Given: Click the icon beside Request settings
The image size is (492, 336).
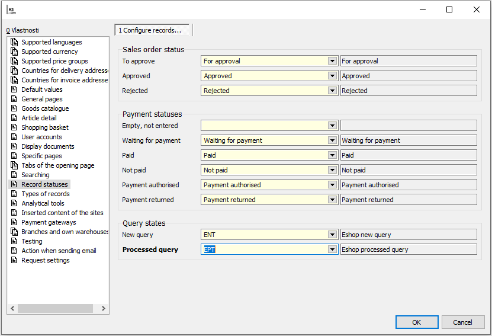Looking at the screenshot, I should click(14, 260).
